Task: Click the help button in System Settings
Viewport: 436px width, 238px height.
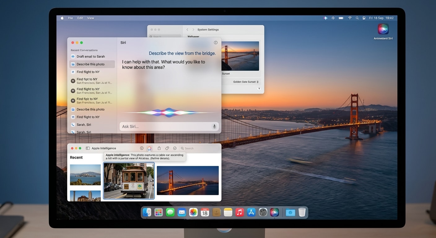Action: click(259, 89)
